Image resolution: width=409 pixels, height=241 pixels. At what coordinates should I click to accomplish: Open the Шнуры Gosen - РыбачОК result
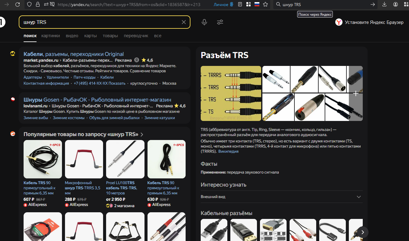point(97,100)
